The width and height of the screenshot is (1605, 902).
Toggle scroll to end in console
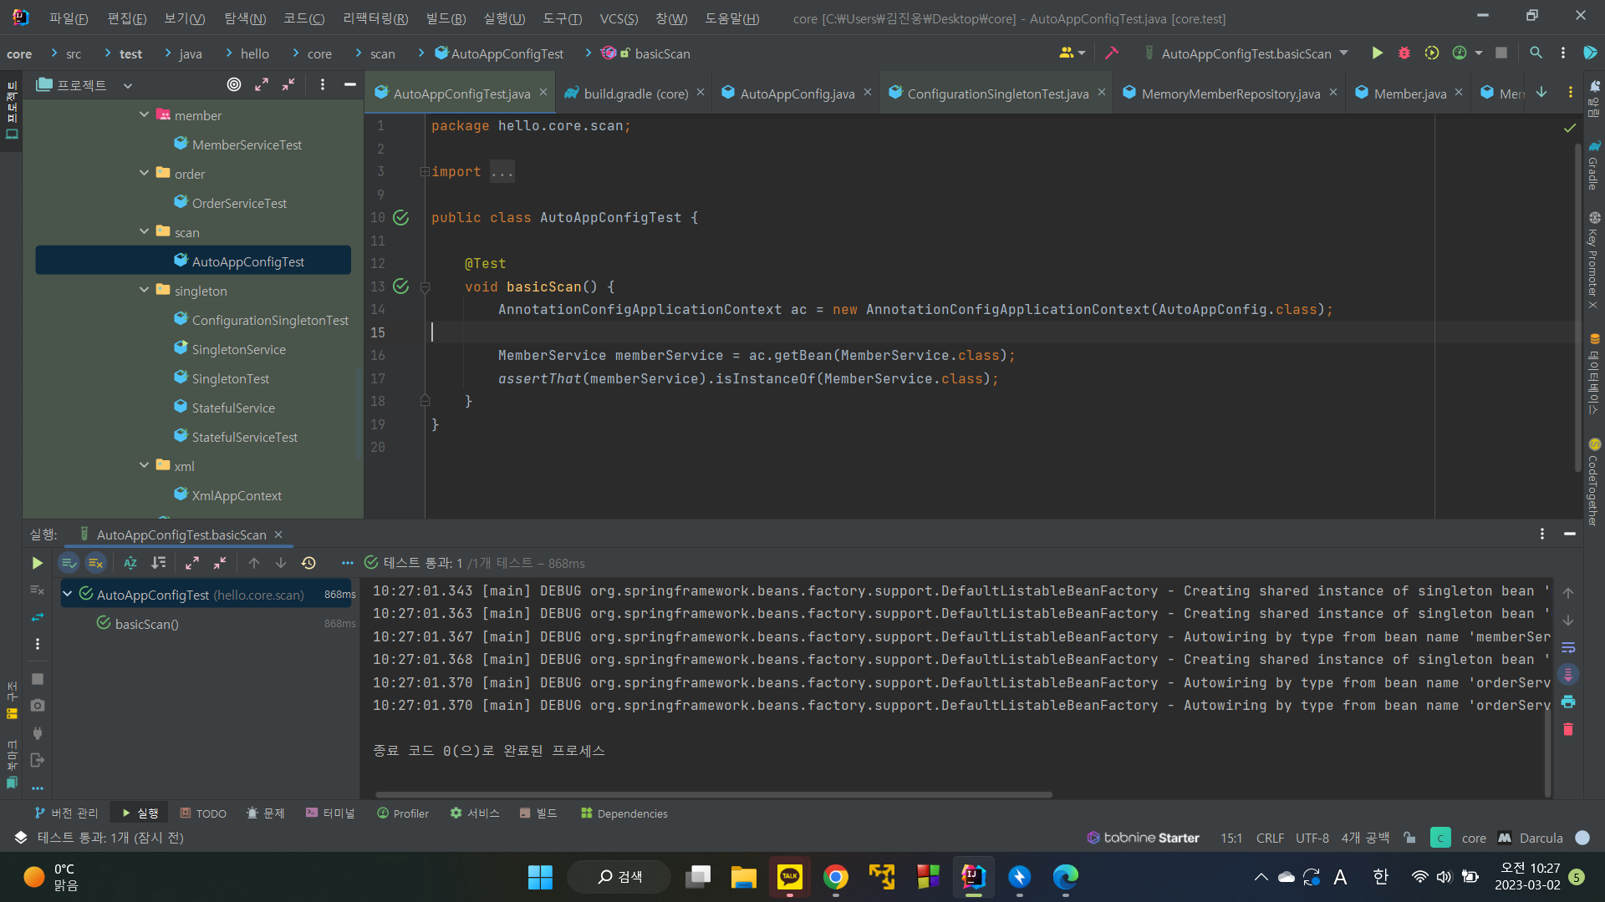click(x=1568, y=674)
